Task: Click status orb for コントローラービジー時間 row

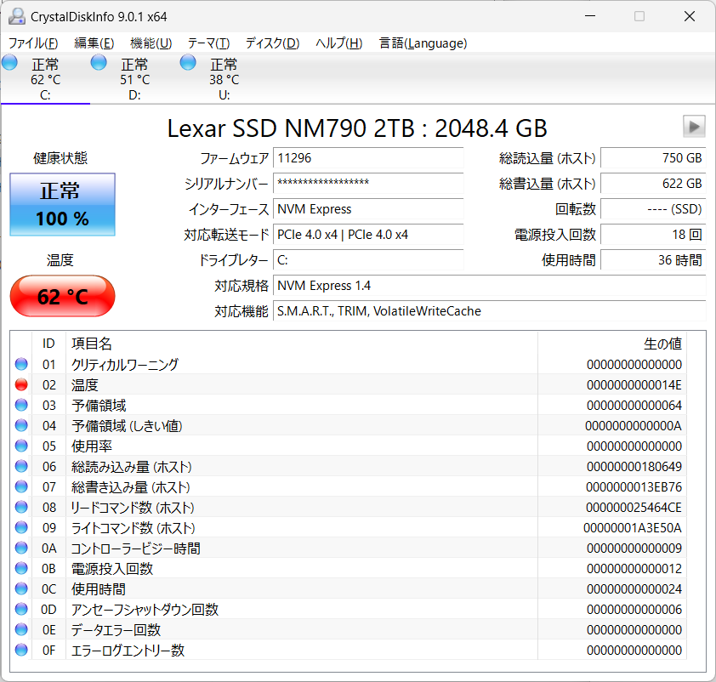Action: 21,548
